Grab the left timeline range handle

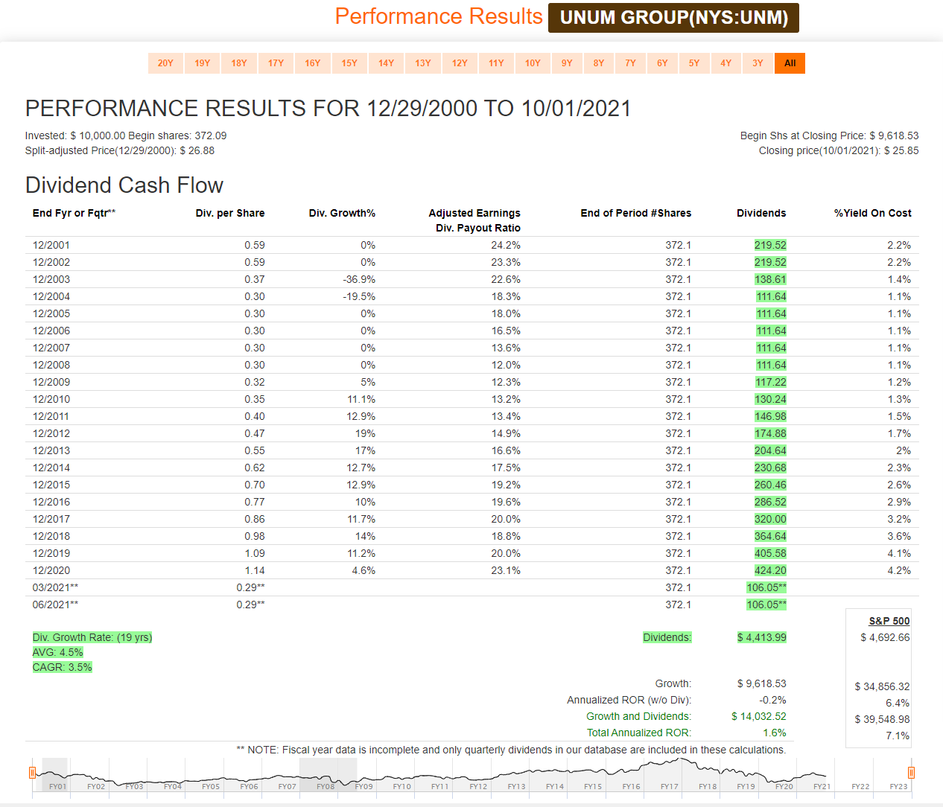33,772
